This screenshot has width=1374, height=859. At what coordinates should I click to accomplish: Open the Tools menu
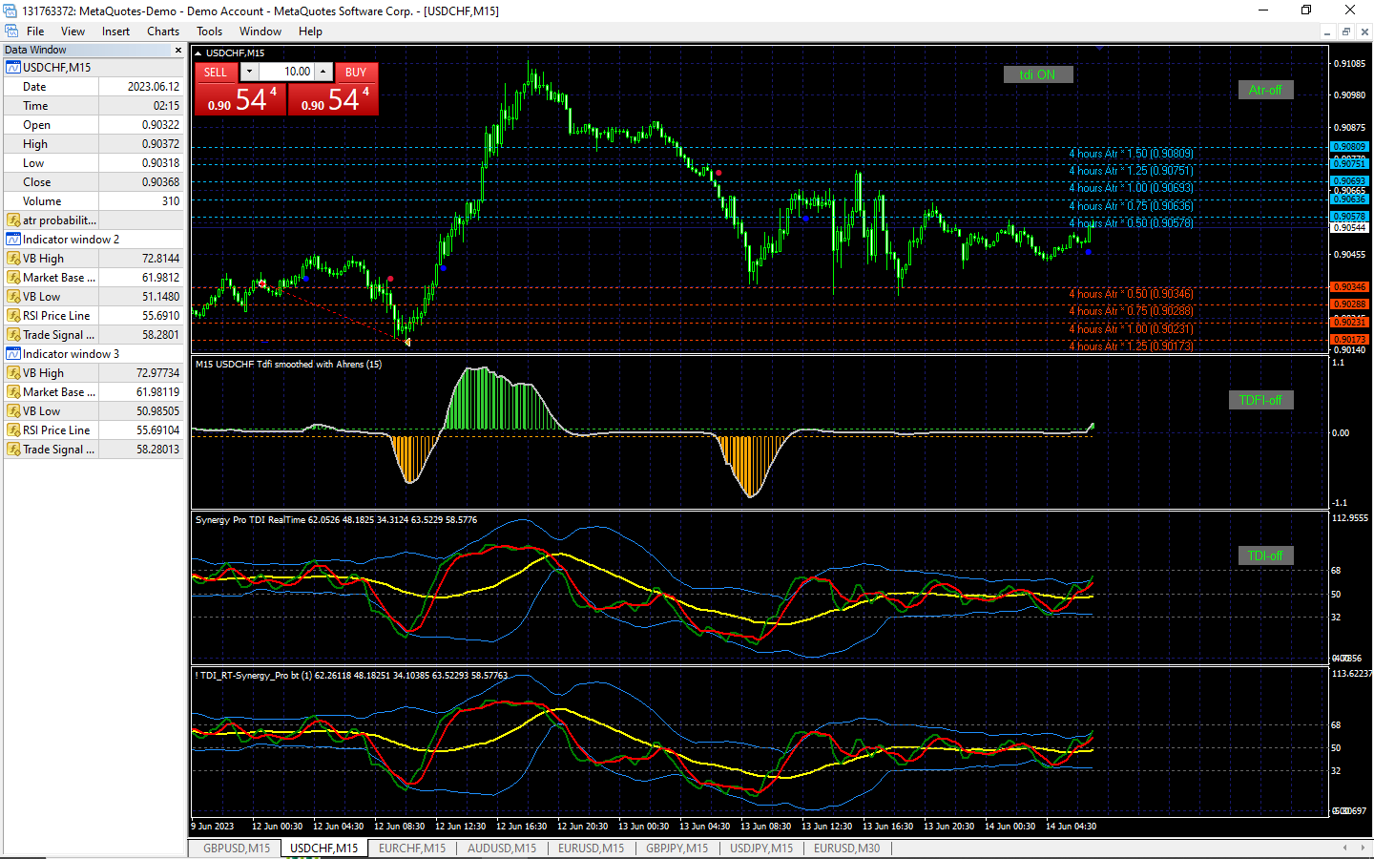click(209, 31)
